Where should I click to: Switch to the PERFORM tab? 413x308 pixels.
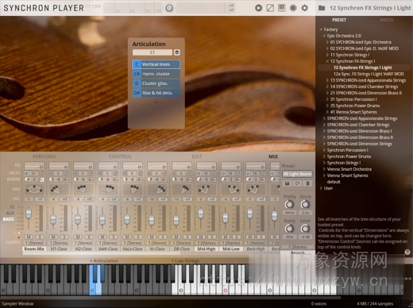(44, 156)
